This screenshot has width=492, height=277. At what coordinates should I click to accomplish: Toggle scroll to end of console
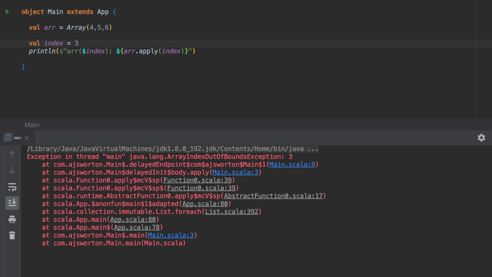[12, 202]
